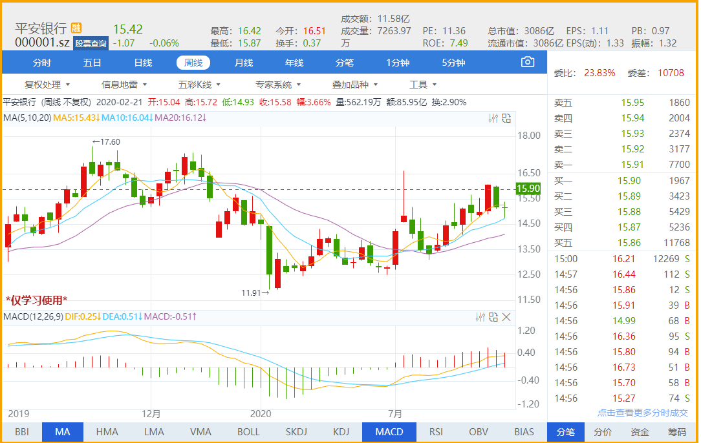Screen dimensions: 701x443
Task: Toggle the HMA indicator
Action: coord(107,432)
